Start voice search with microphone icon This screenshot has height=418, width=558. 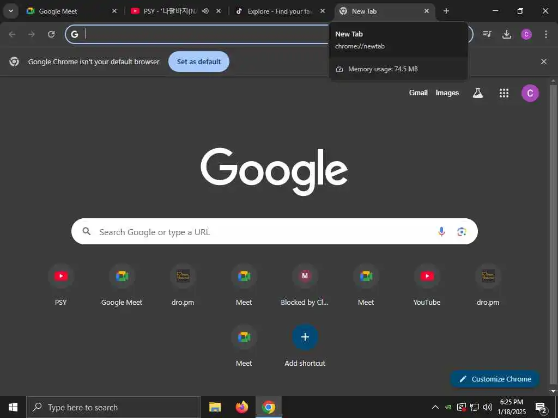click(441, 232)
